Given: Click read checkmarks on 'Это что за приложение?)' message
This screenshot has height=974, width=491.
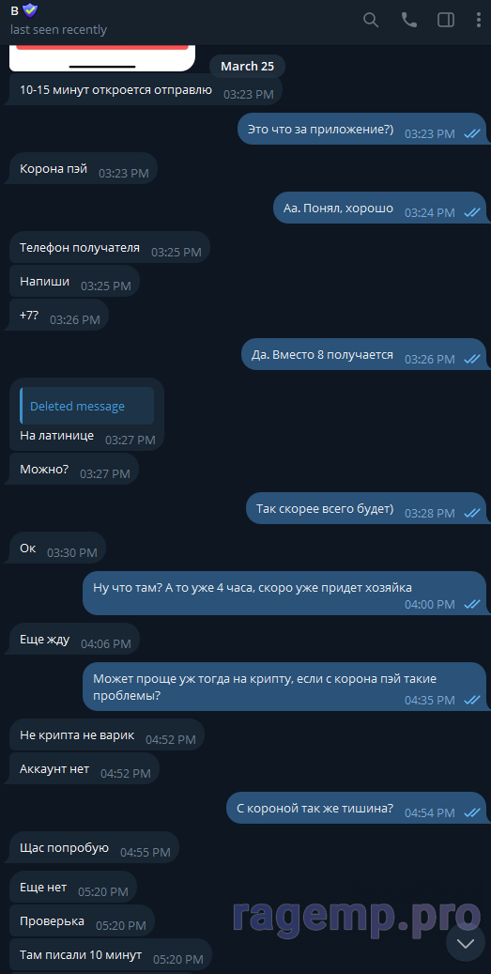Looking at the screenshot, I should (x=472, y=133).
